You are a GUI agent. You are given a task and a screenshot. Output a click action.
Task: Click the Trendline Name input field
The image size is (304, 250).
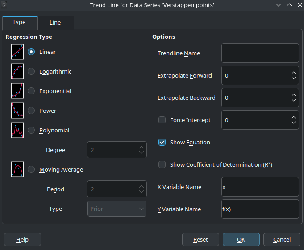(260, 53)
